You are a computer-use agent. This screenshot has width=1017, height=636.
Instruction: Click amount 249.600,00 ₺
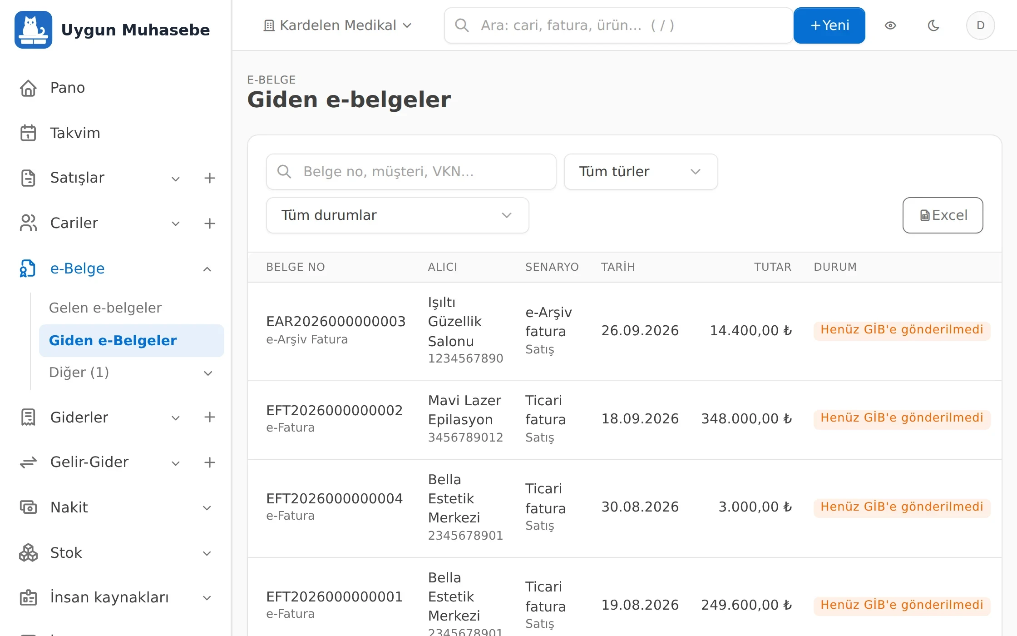click(746, 605)
